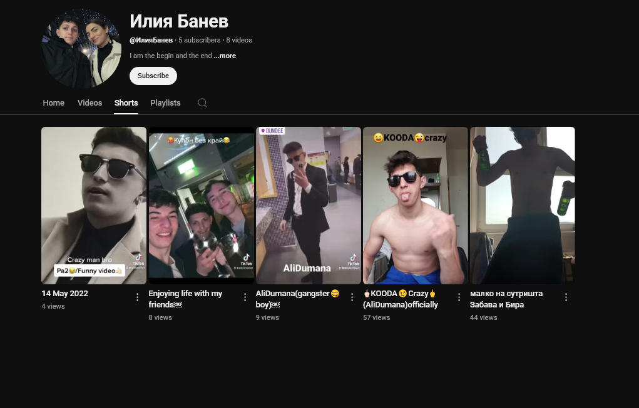Open options menu for KOODA Crazy short

click(459, 297)
